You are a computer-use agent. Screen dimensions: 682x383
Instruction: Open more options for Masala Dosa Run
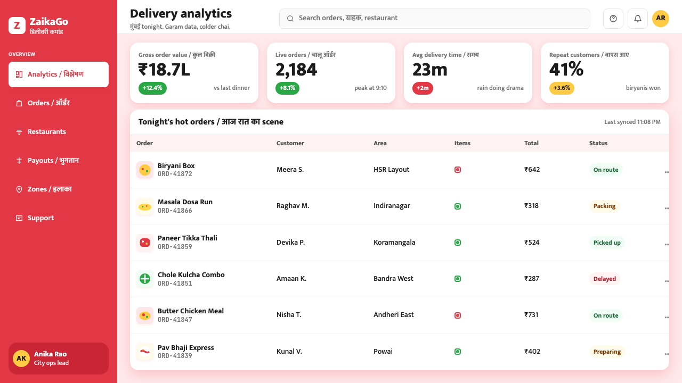pos(667,208)
